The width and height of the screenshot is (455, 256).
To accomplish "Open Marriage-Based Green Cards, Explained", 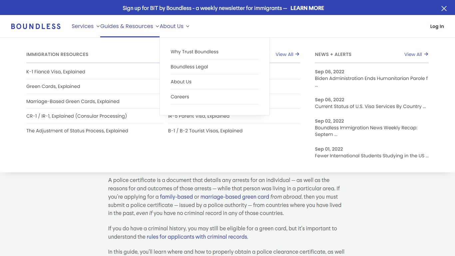I will 73,101.
